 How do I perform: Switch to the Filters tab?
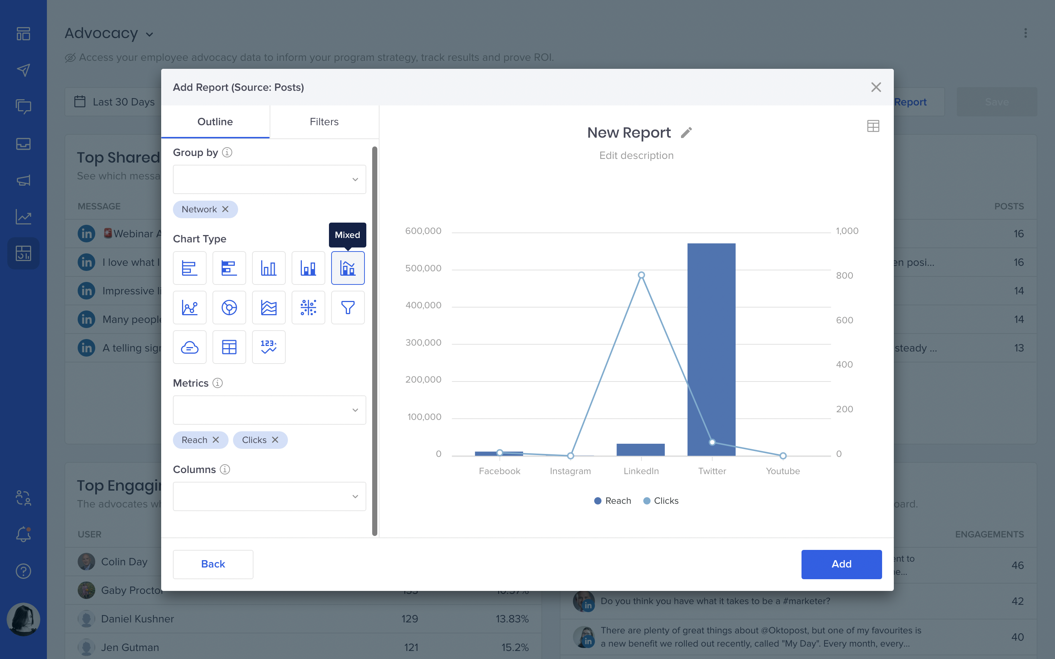coord(324,122)
